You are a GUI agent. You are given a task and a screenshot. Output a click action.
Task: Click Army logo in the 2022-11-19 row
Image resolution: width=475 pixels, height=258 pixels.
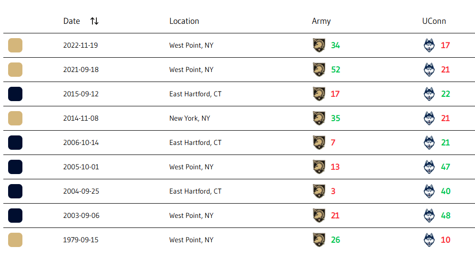point(319,45)
